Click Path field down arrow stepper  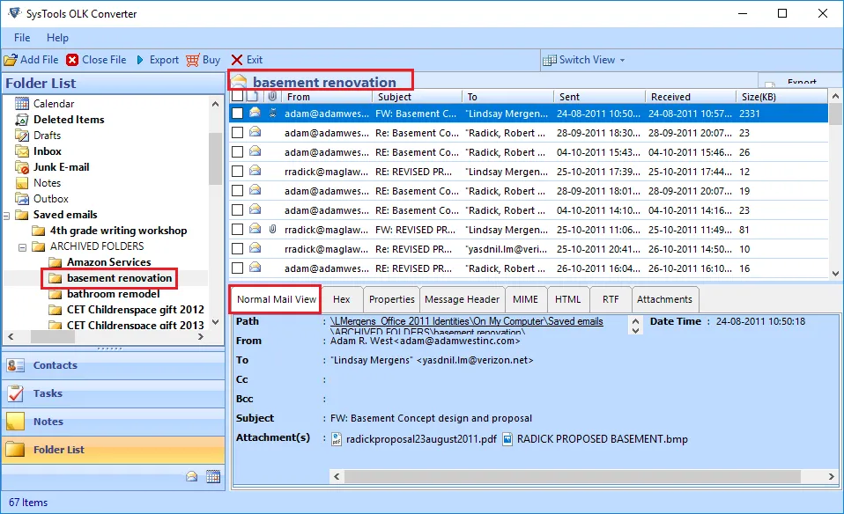635,331
